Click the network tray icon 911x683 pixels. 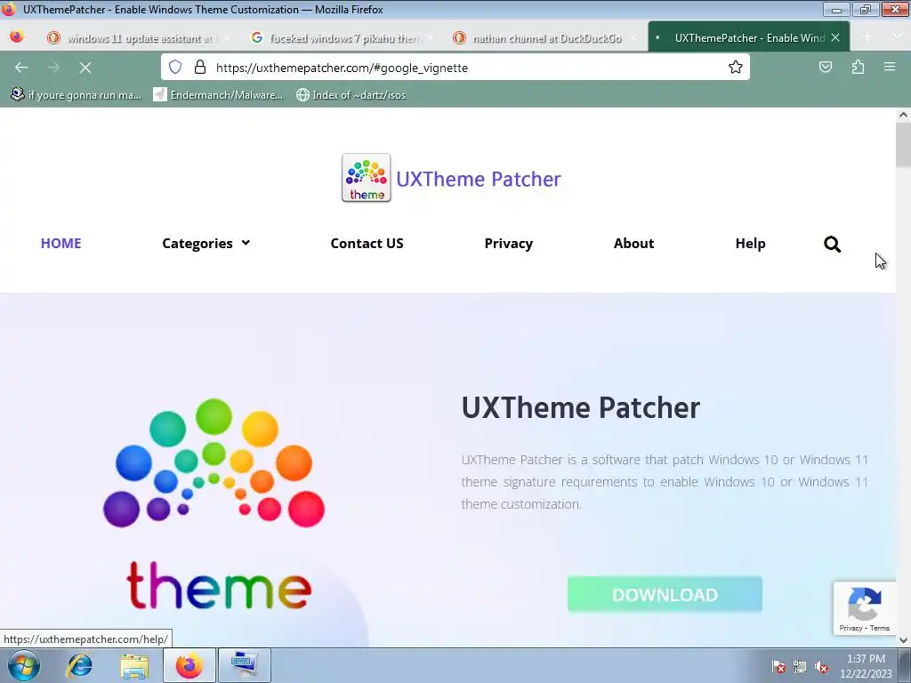tap(800, 667)
